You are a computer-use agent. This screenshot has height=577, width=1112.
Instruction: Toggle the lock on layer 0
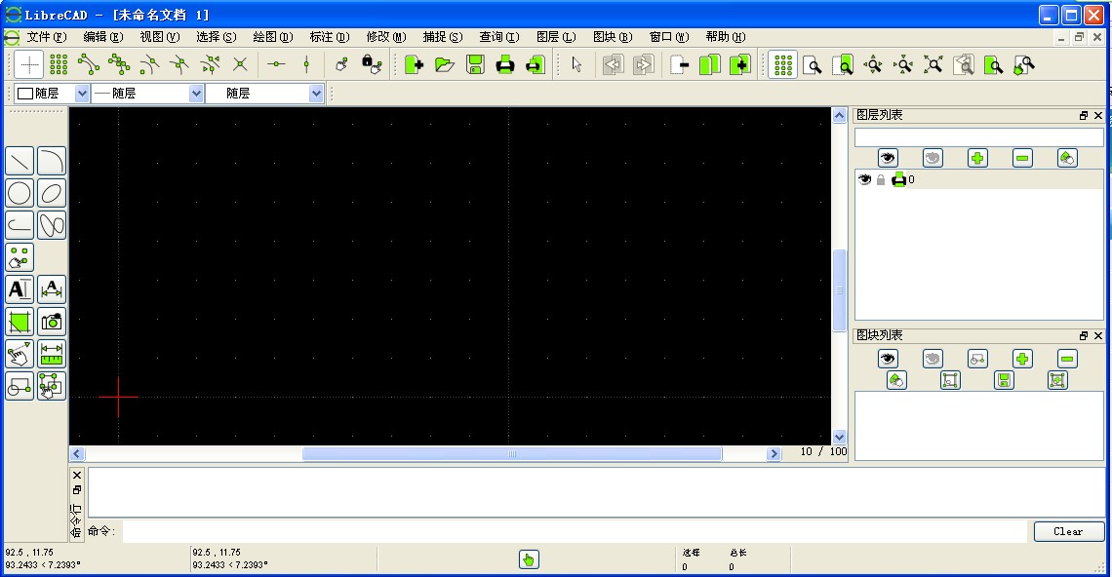click(x=881, y=179)
